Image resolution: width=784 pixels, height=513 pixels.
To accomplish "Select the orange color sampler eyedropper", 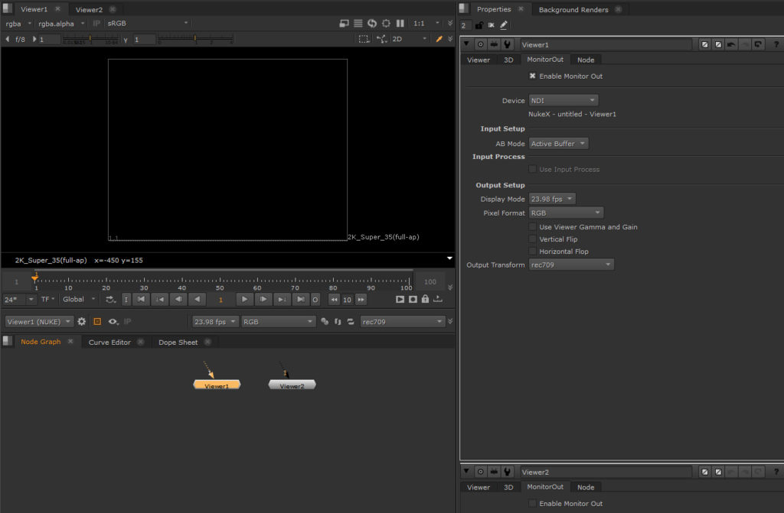I will pos(439,38).
